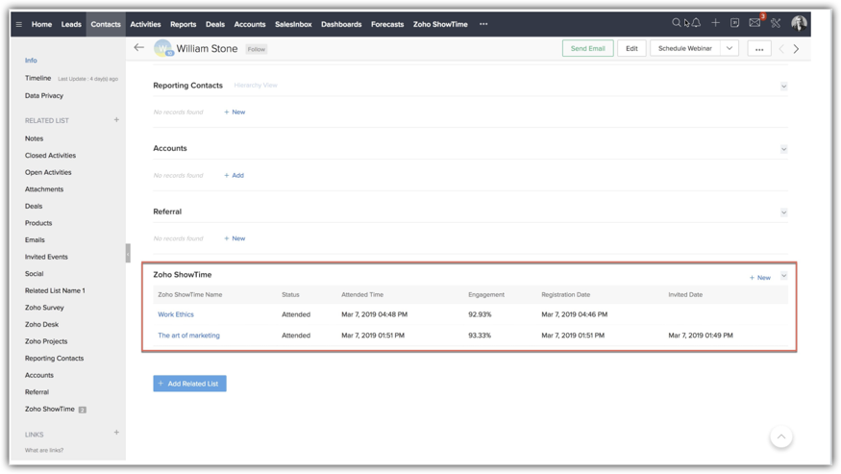Open The art of marketing link
841x474 pixels.
tap(188, 336)
